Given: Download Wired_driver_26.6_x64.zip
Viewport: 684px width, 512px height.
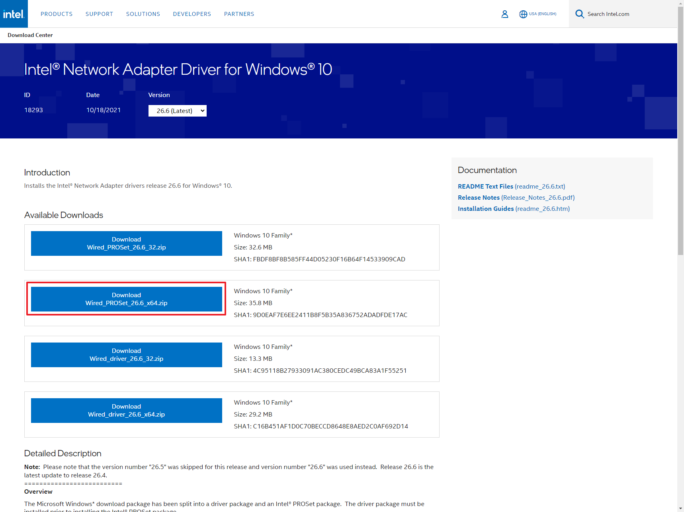Looking at the screenshot, I should coord(127,411).
